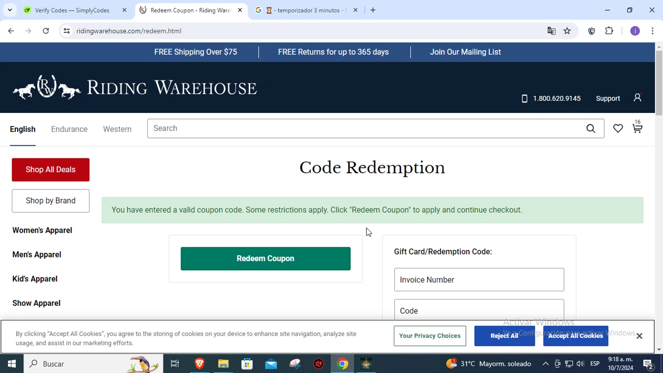The width and height of the screenshot is (663, 373).
Task: Click the page vertical scrollbar thumb
Action: pyautogui.click(x=659, y=83)
